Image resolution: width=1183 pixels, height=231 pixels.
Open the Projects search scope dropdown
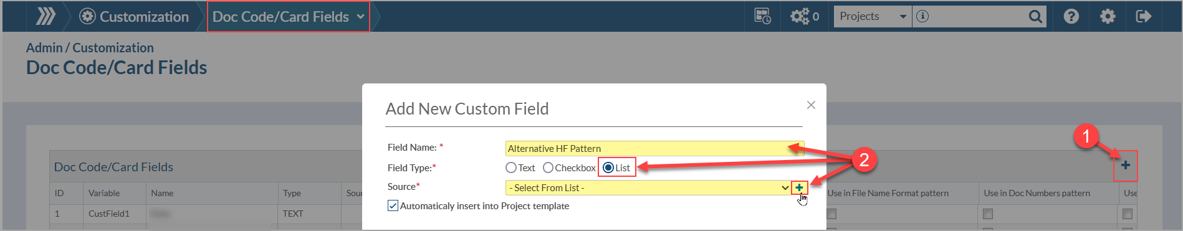873,17
